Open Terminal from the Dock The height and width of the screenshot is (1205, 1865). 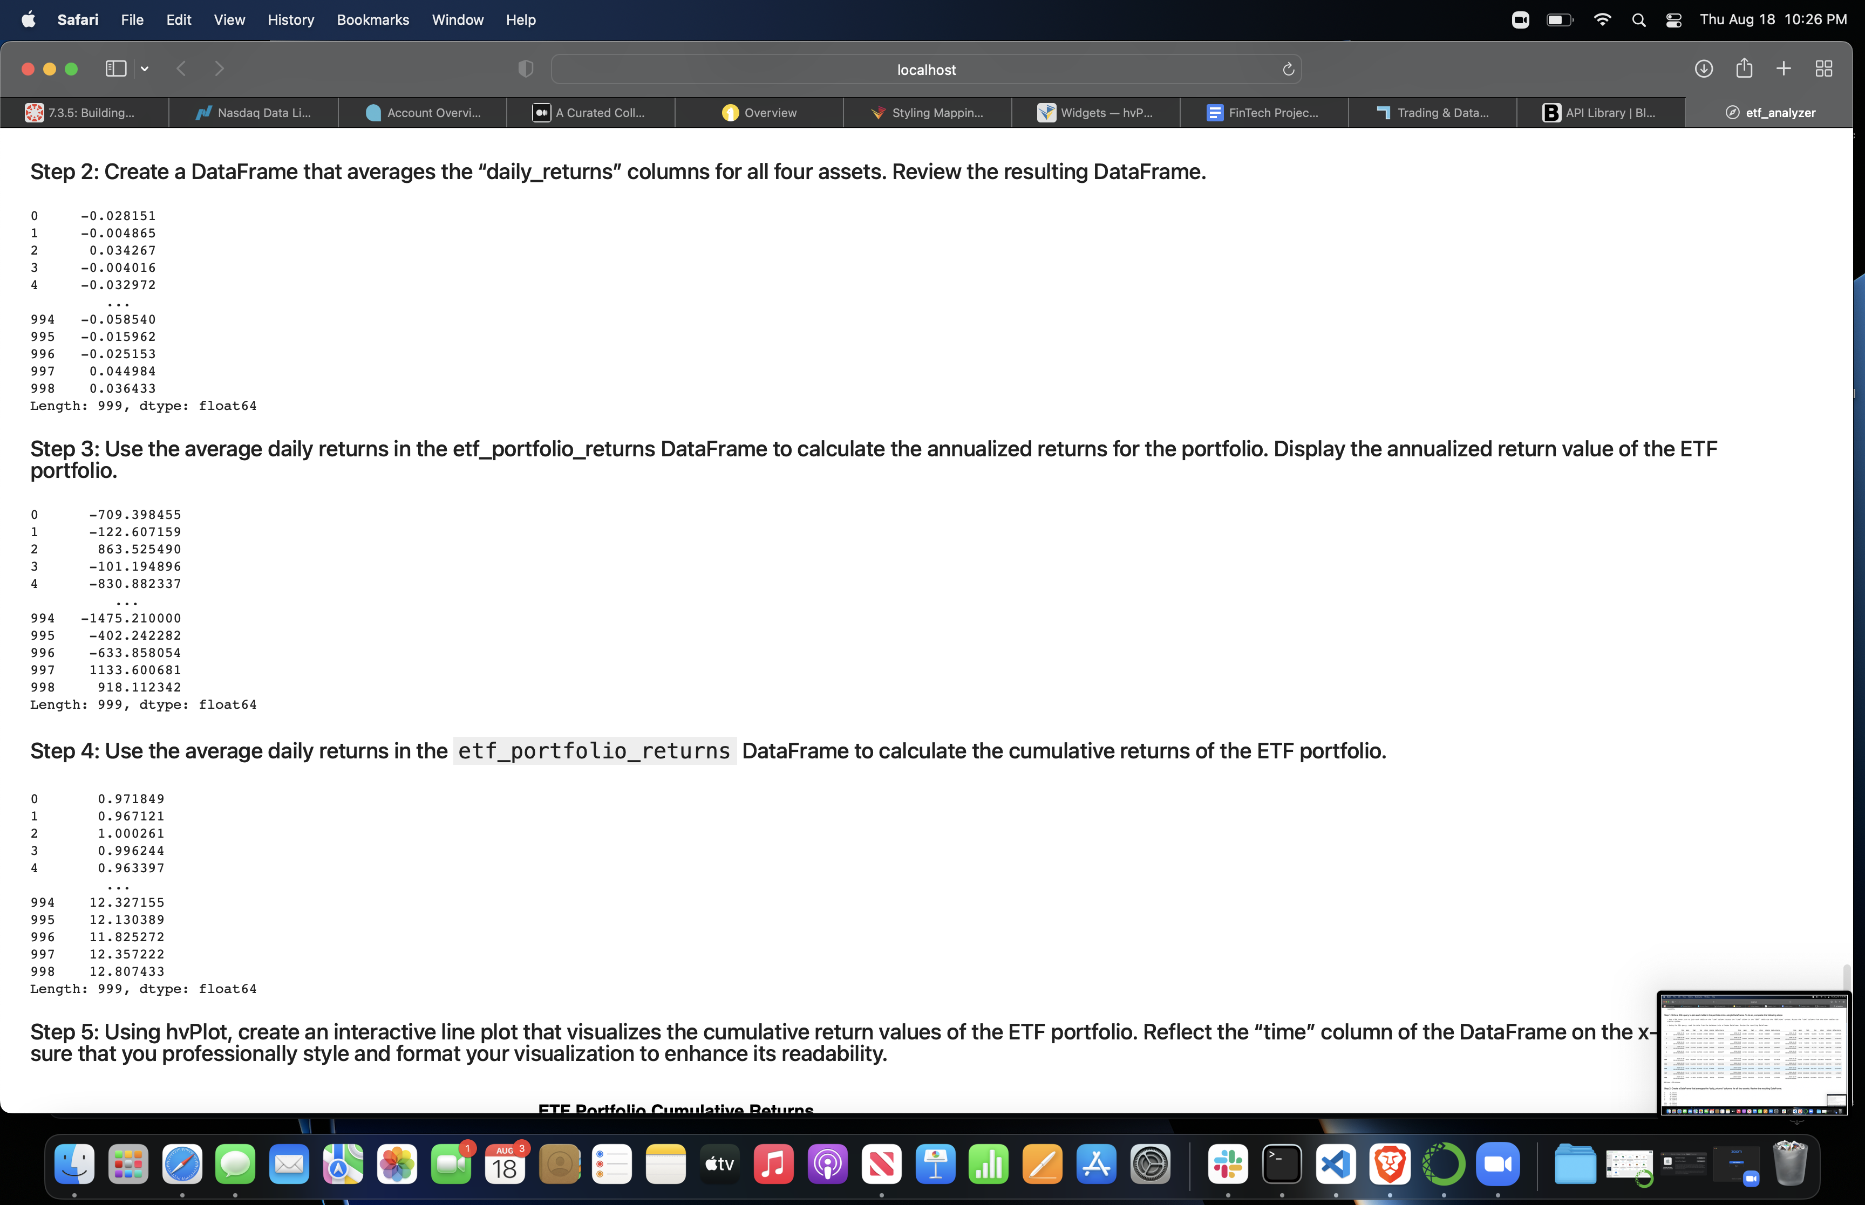pos(1281,1165)
